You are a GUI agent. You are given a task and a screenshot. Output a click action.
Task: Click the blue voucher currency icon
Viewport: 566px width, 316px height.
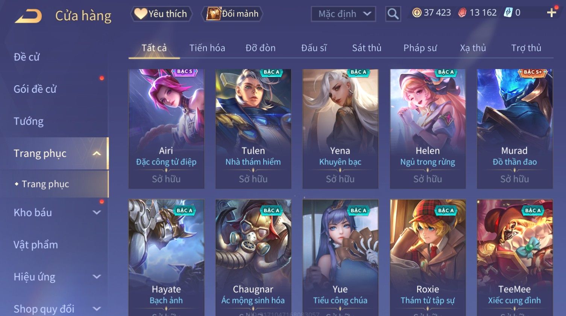[x=508, y=13]
